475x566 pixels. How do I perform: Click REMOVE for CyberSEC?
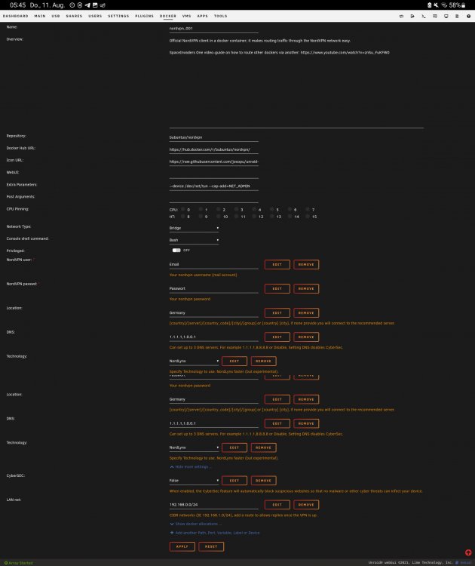(263, 481)
